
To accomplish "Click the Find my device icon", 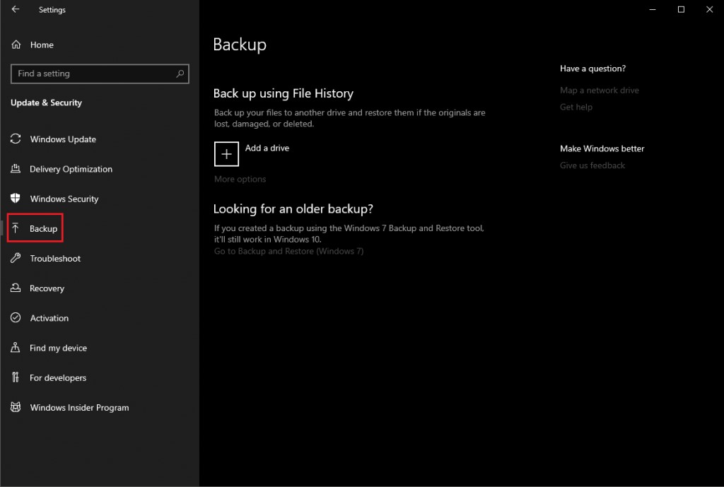I will click(16, 348).
